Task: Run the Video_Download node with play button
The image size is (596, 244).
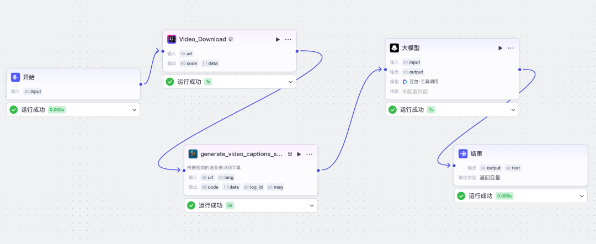Action: [x=278, y=39]
